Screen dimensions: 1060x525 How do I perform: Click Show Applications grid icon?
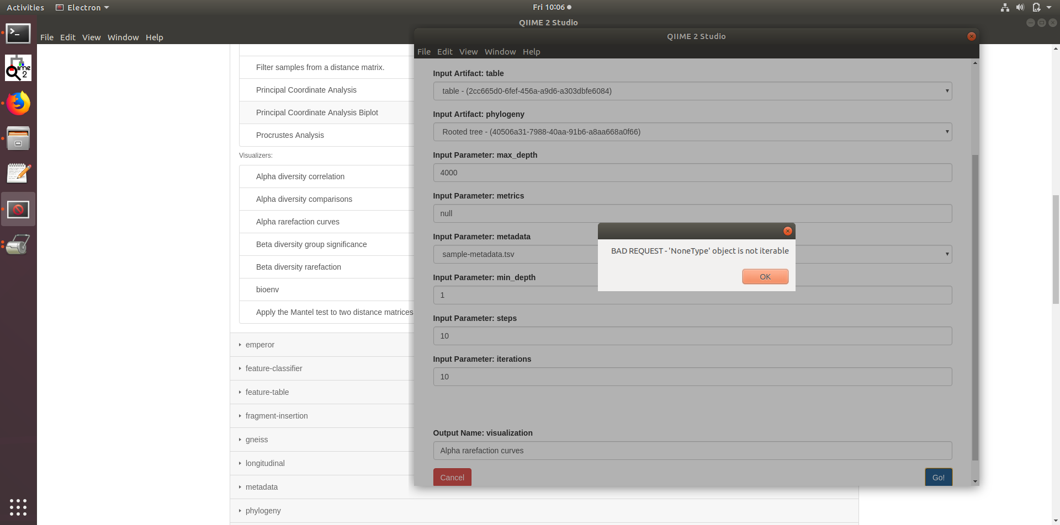pyautogui.click(x=18, y=507)
